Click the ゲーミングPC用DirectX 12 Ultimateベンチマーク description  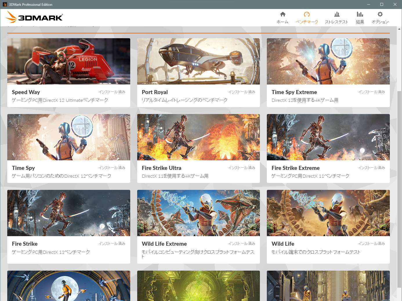coord(60,100)
